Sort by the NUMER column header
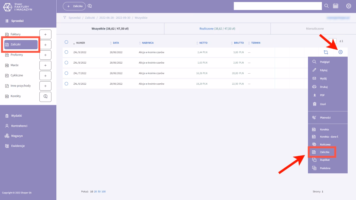 point(80,43)
